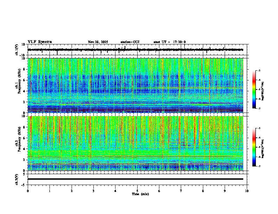Click the ch.1 color scale log(PSD) unit label
278x214 pixels.
tap(263, 91)
